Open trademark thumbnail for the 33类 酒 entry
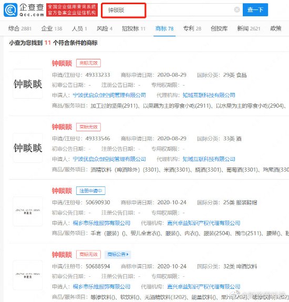289x302 pixels. (28, 148)
